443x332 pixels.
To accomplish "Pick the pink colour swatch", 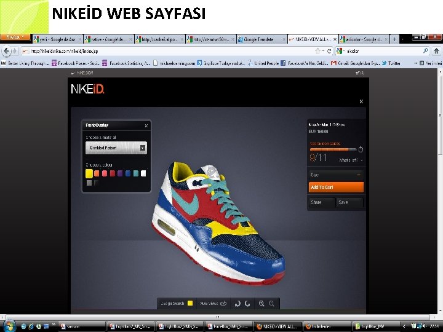I will pyautogui.click(x=105, y=173).
